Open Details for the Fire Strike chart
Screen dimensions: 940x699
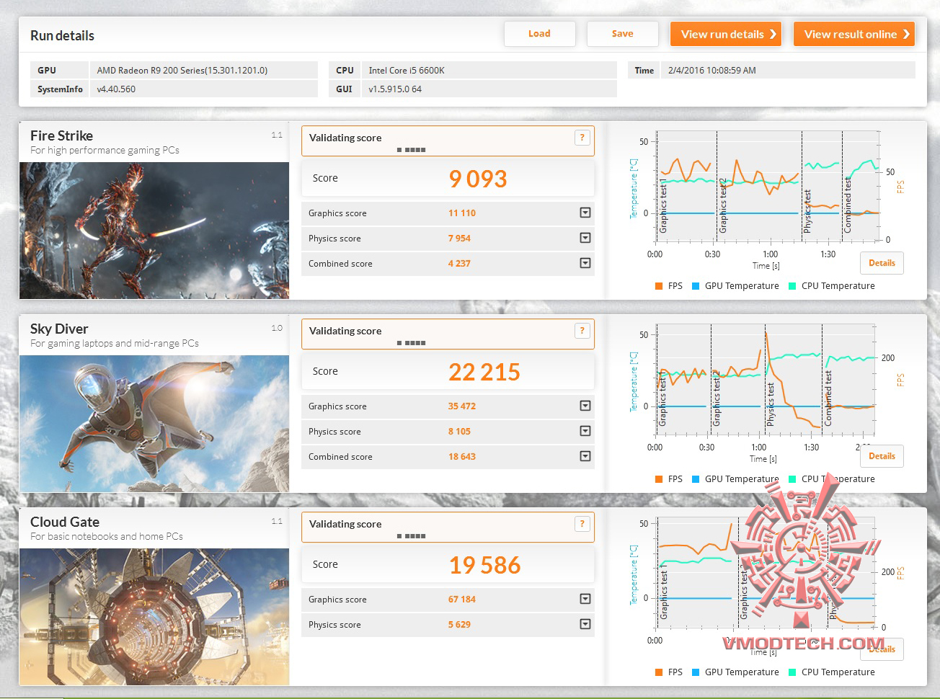pyautogui.click(x=882, y=263)
